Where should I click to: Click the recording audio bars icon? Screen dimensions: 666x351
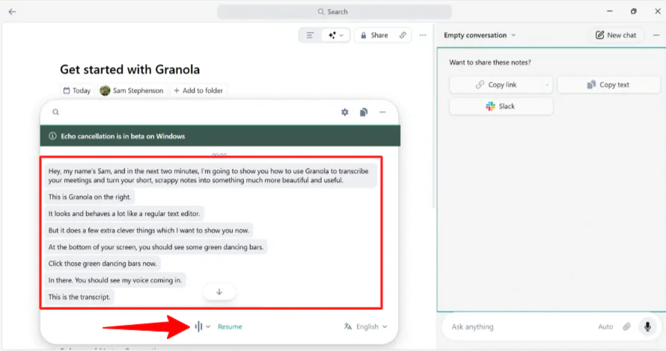coord(198,326)
